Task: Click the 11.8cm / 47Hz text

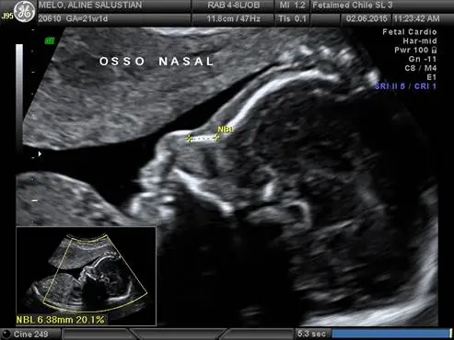Action: point(233,18)
